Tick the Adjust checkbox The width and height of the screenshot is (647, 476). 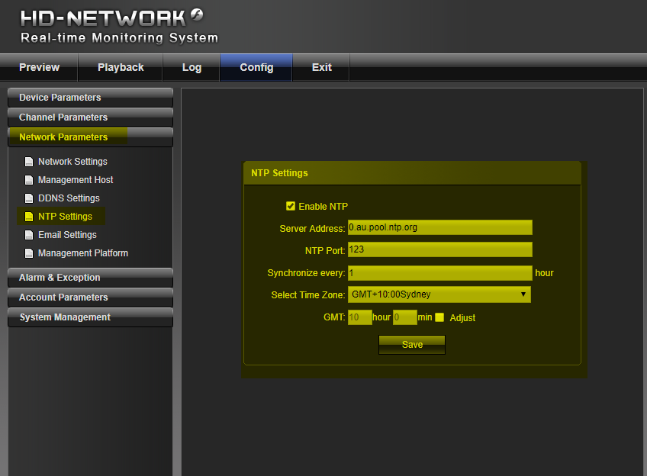(439, 317)
